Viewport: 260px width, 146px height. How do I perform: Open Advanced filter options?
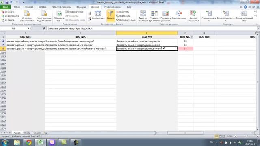126,20
